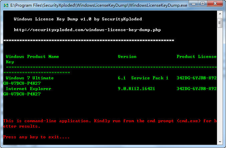
Task: Click the 'etter results.' red text line
Action: pyautogui.click(x=22, y=126)
